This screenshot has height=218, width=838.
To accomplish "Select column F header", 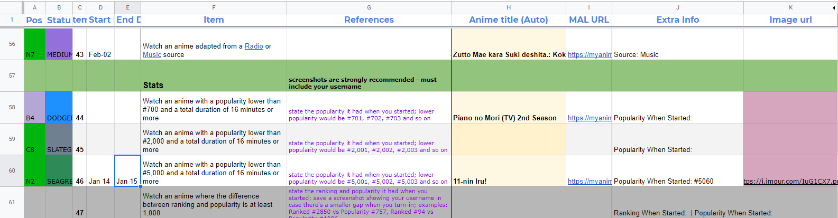I will [214, 7].
